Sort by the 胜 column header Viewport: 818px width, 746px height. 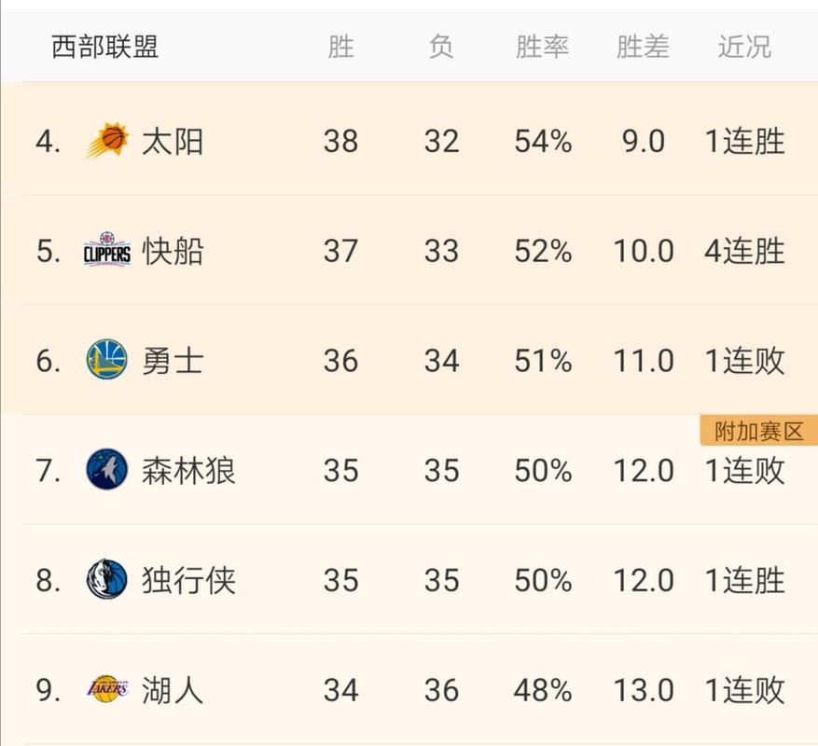tap(341, 47)
